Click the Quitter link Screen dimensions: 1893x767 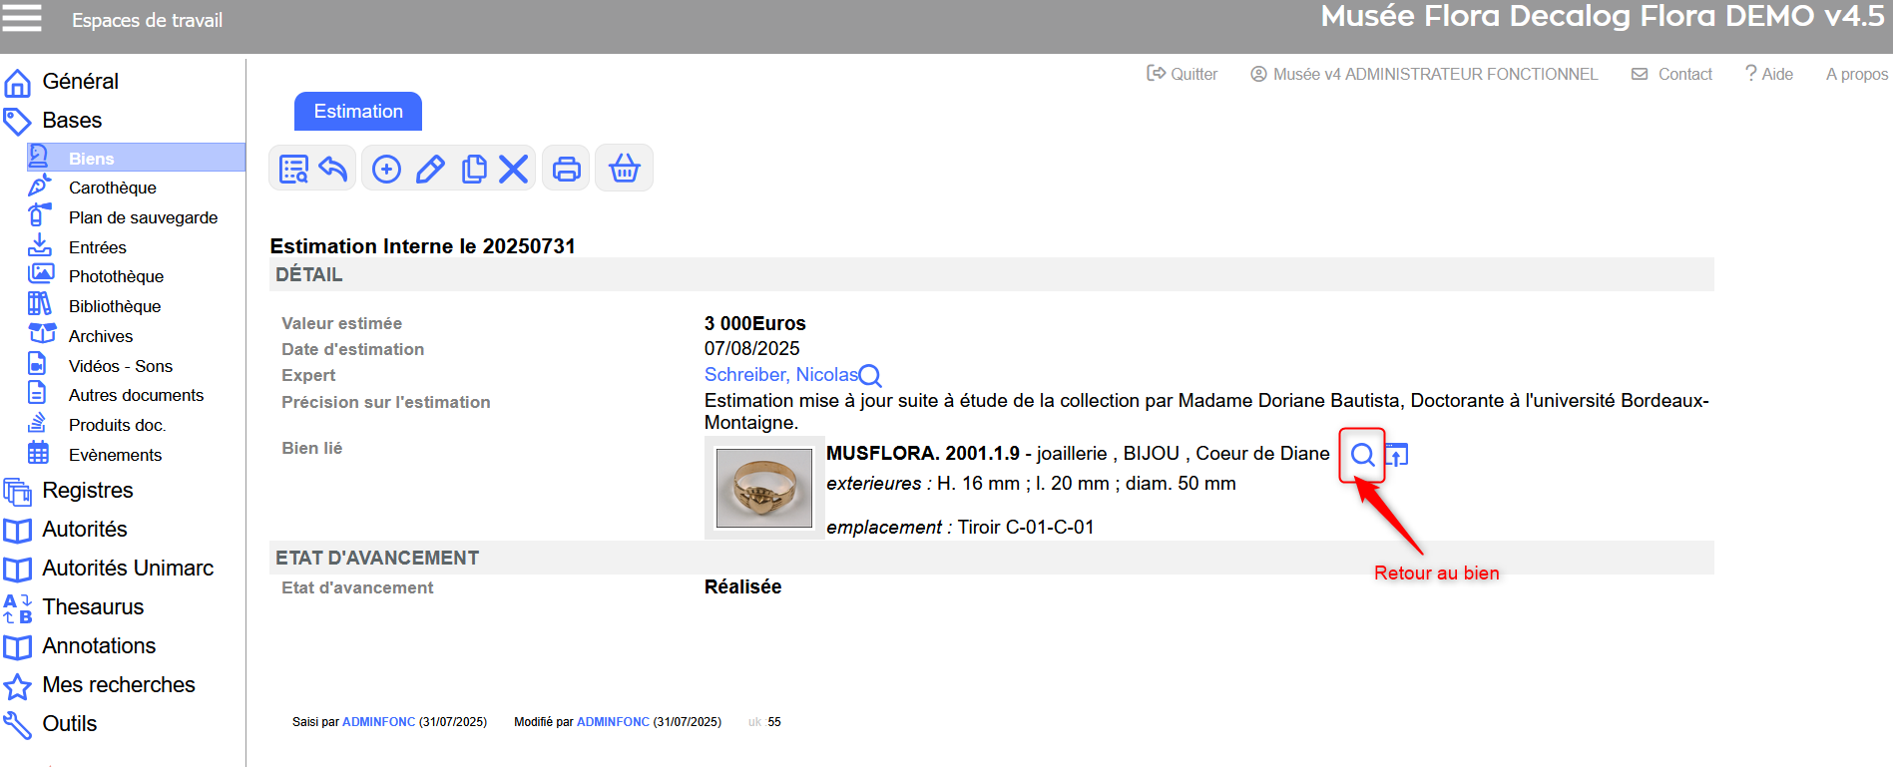[x=1183, y=74]
